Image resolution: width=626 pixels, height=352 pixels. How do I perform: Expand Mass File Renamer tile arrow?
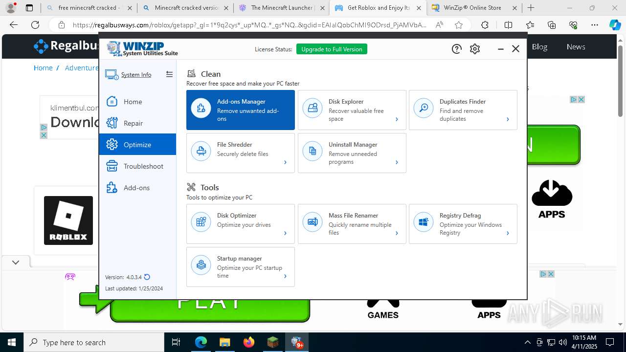(x=397, y=233)
